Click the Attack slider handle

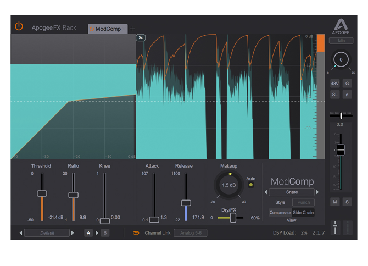[154, 219]
